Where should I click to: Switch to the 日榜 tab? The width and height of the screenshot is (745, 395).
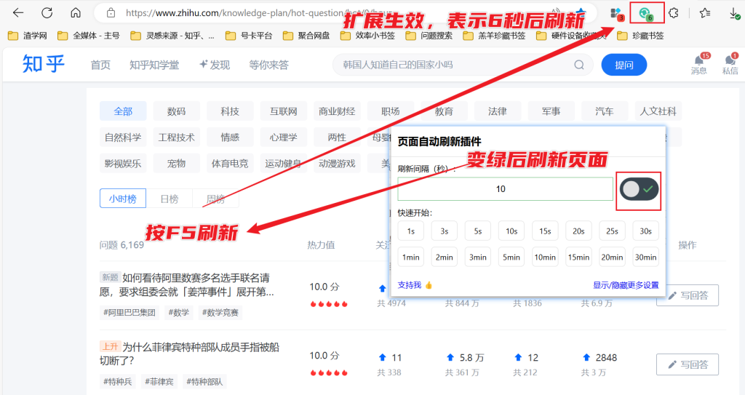pos(169,199)
